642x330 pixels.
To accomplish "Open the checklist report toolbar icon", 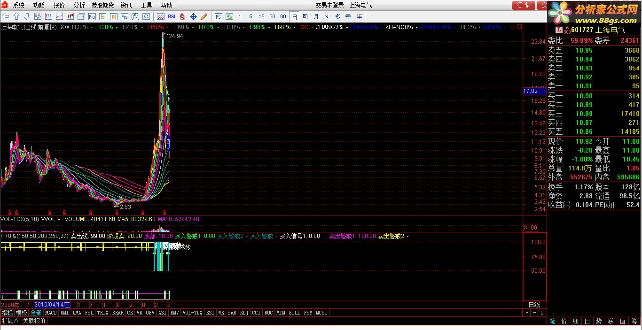I will coord(38,16).
